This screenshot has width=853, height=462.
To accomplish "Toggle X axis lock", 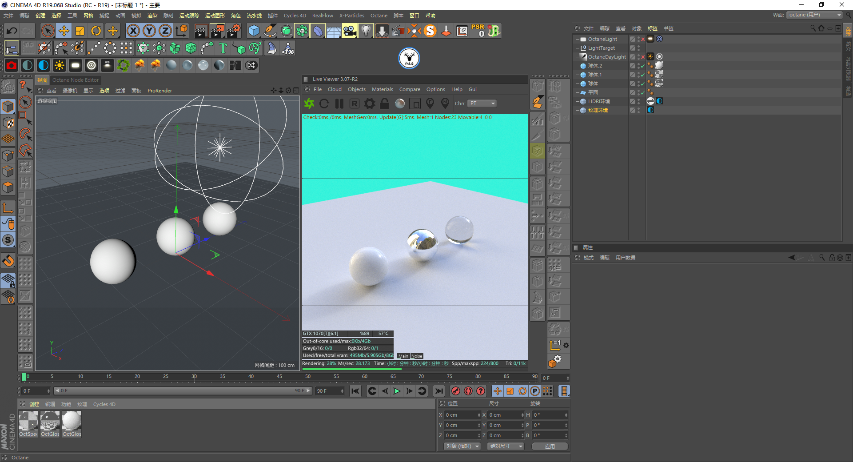I will [133, 31].
